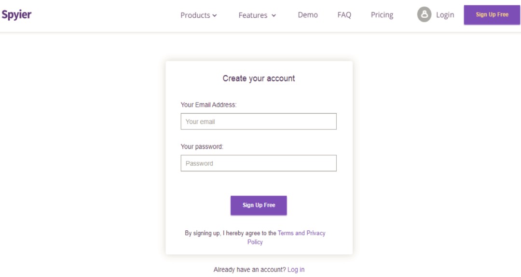Navigate to Pricing
This screenshot has height=277, width=521.
382,15
